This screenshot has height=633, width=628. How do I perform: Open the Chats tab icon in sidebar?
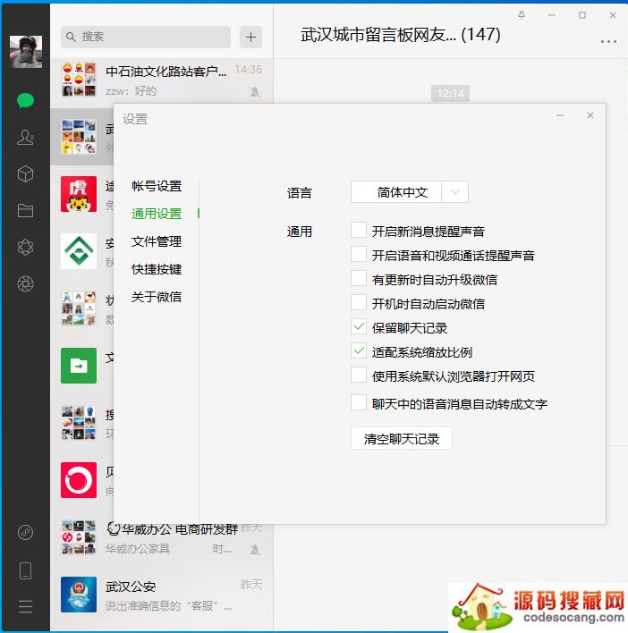click(x=25, y=100)
